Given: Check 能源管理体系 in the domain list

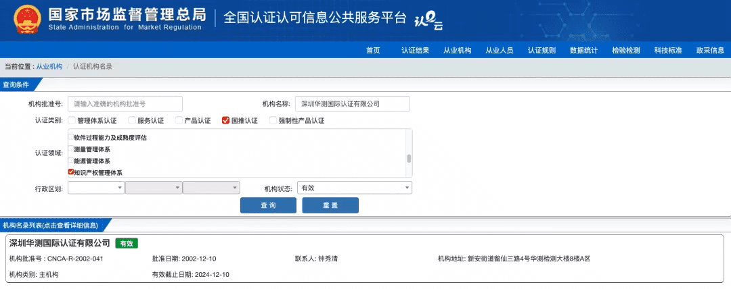Looking at the screenshot, I should click(70, 161).
